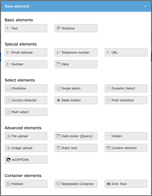Click the Text element icon

(8, 28)
